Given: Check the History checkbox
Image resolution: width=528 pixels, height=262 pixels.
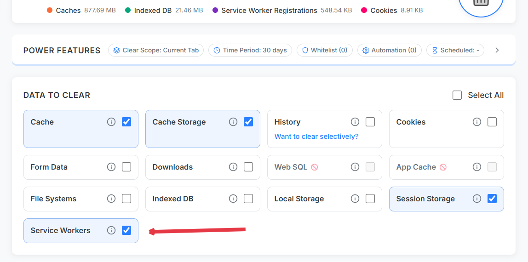Looking at the screenshot, I should [370, 122].
